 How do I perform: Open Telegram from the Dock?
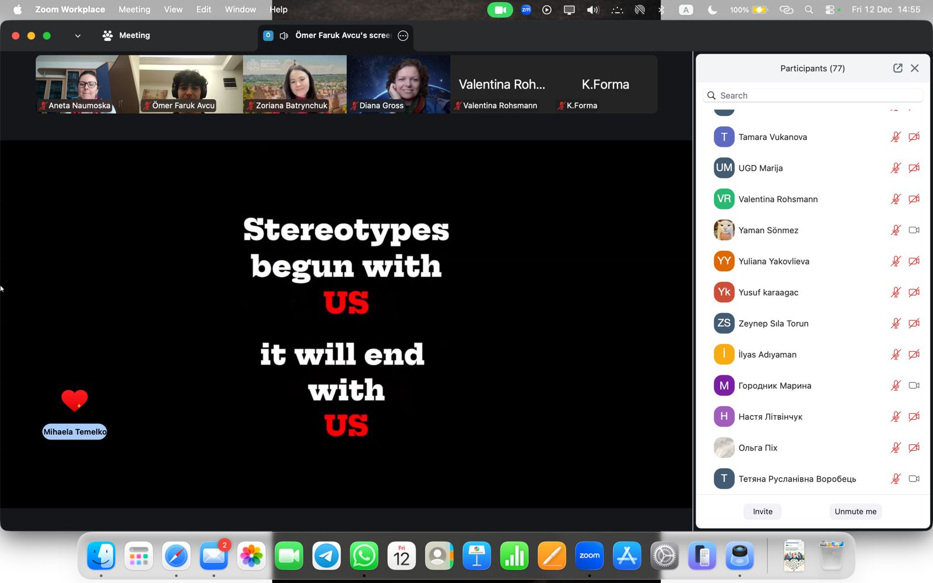[327, 556]
